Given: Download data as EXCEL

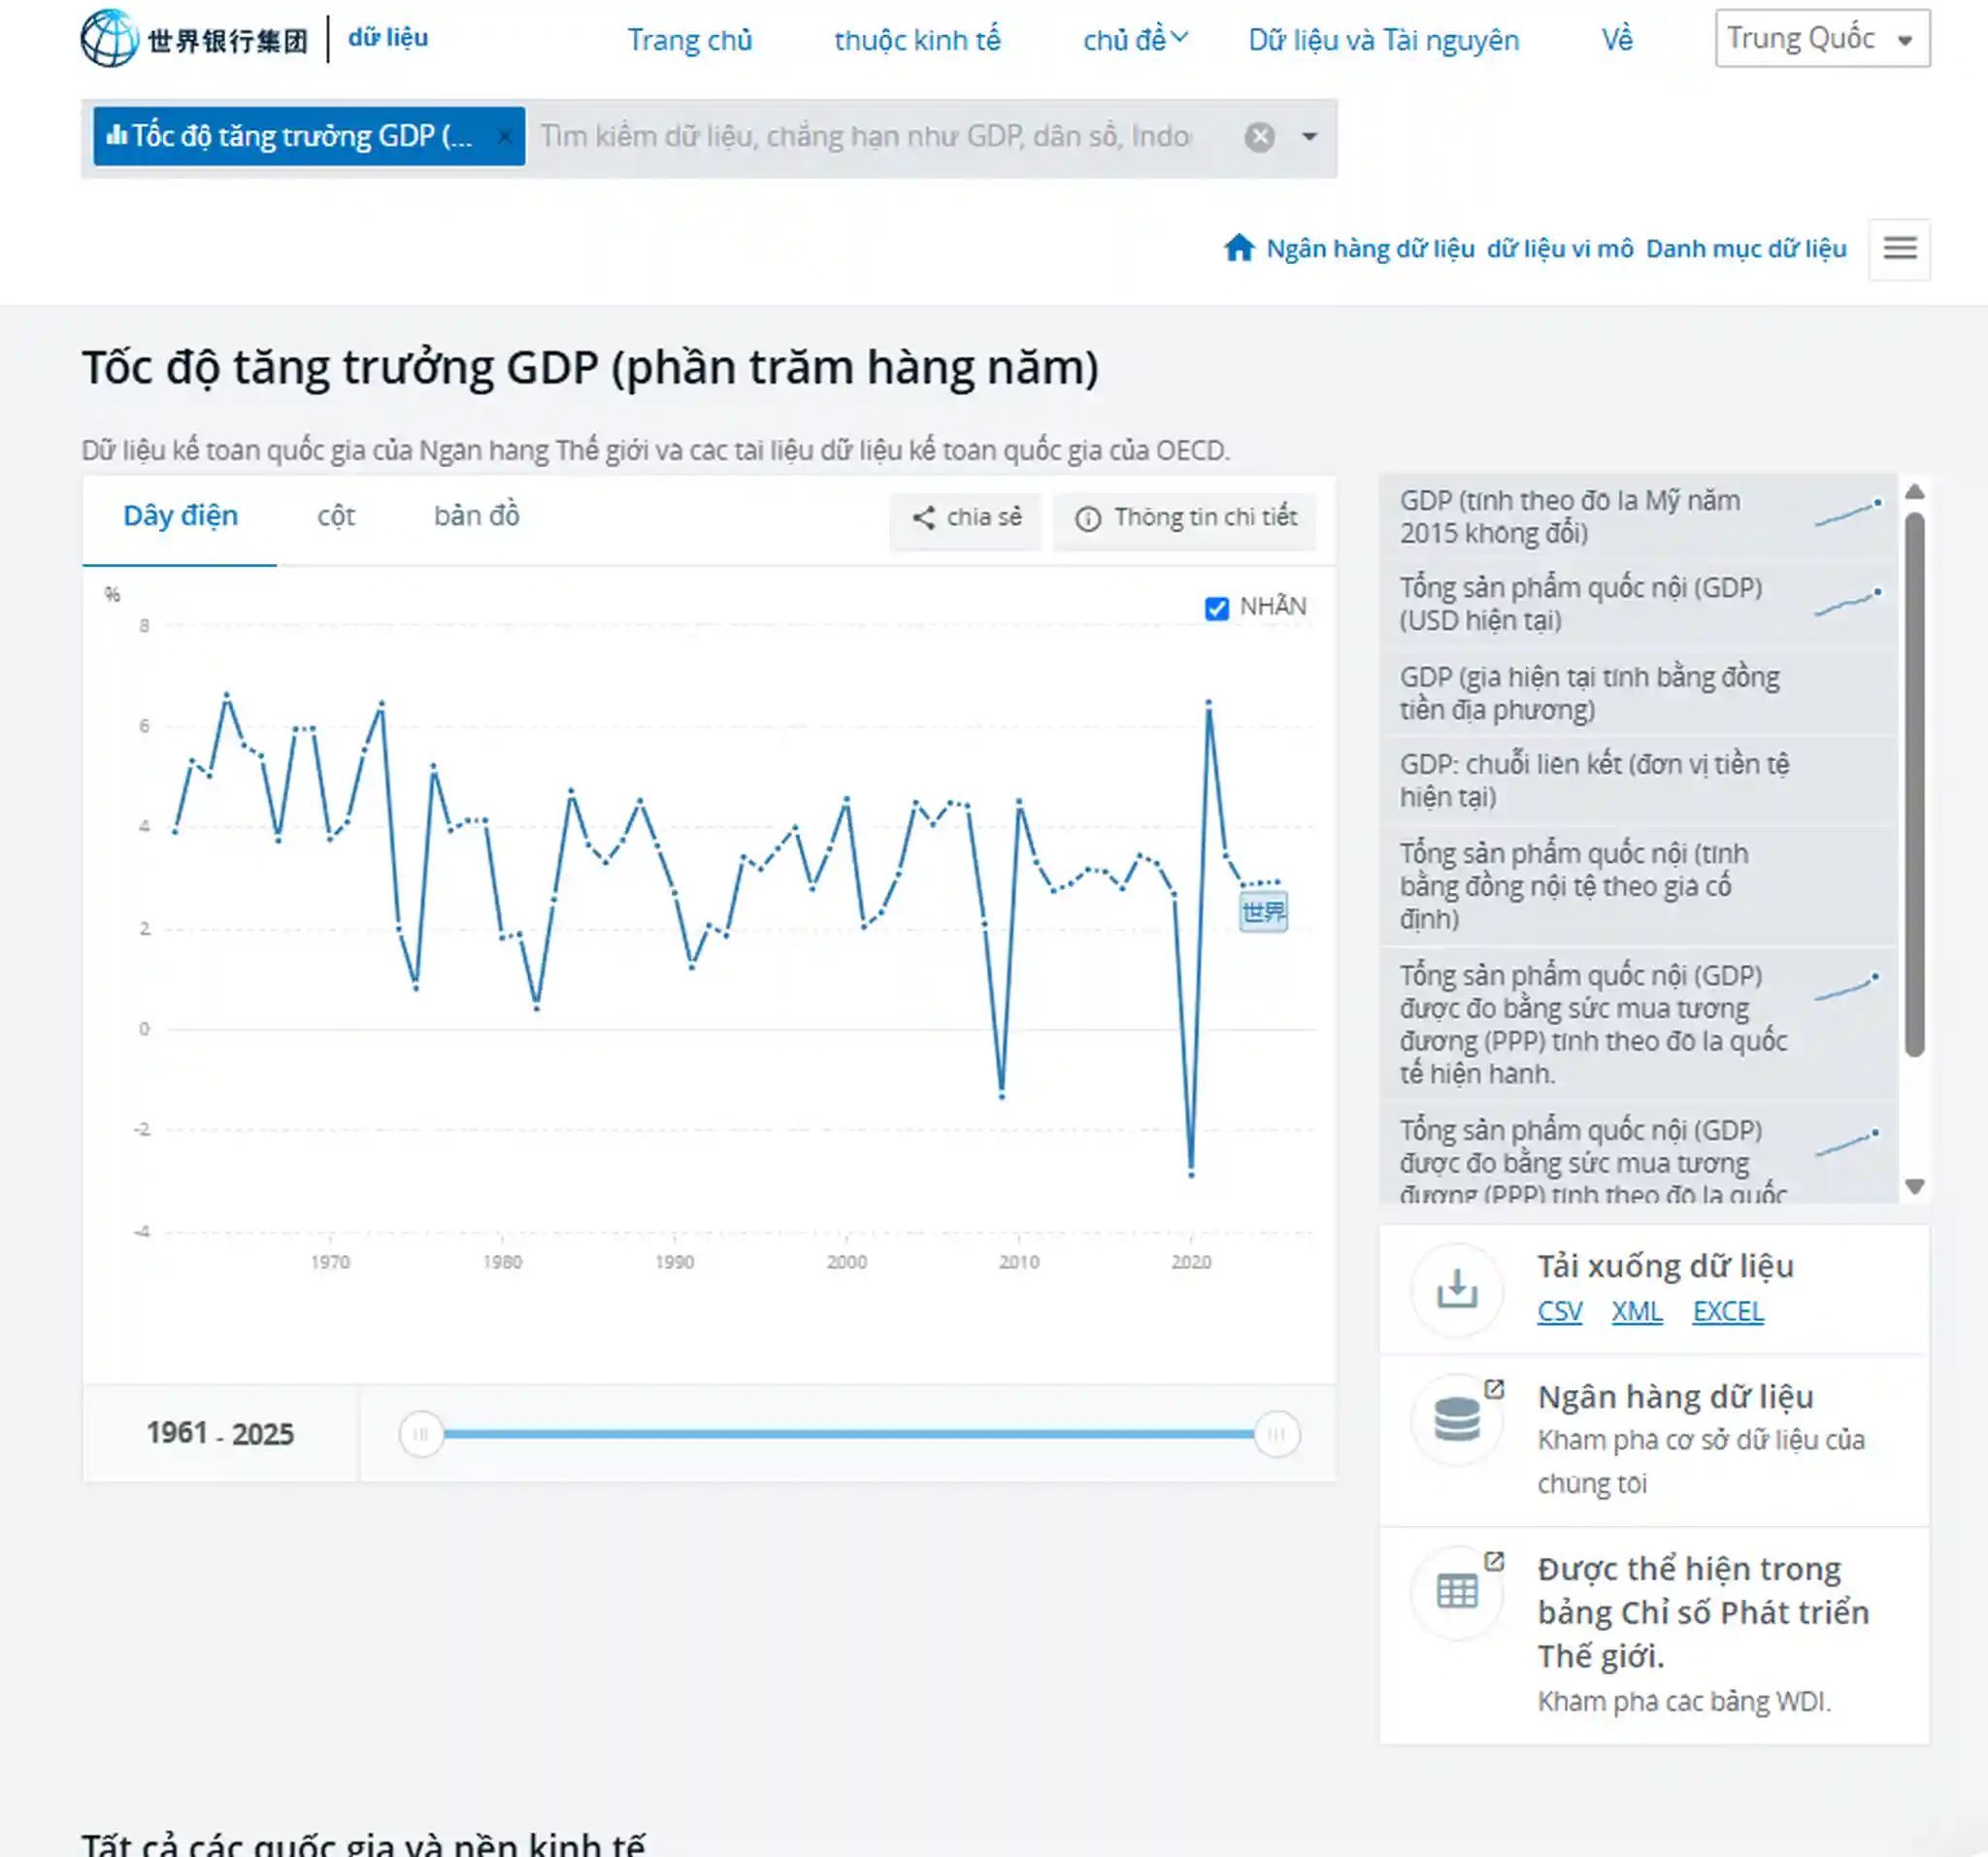Looking at the screenshot, I should click(x=1727, y=1311).
